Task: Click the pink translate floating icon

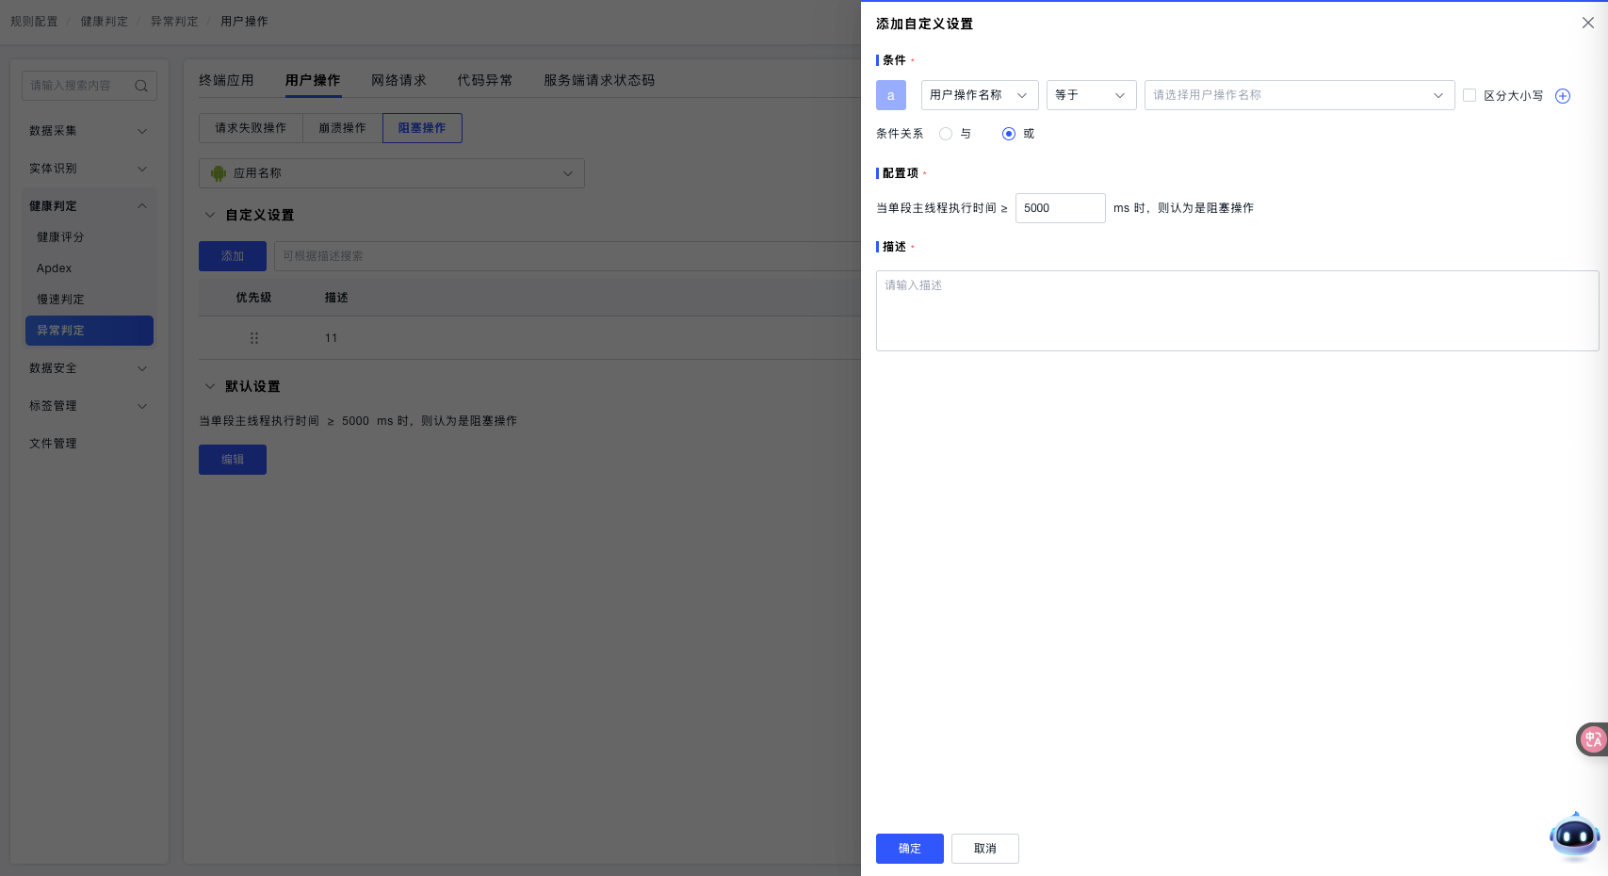Action: pos(1592,739)
